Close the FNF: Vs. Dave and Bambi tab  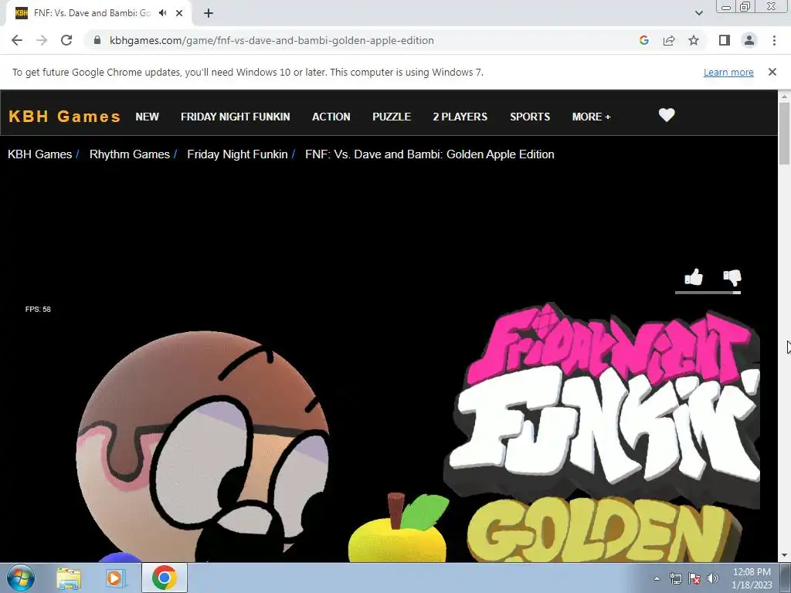click(x=179, y=13)
